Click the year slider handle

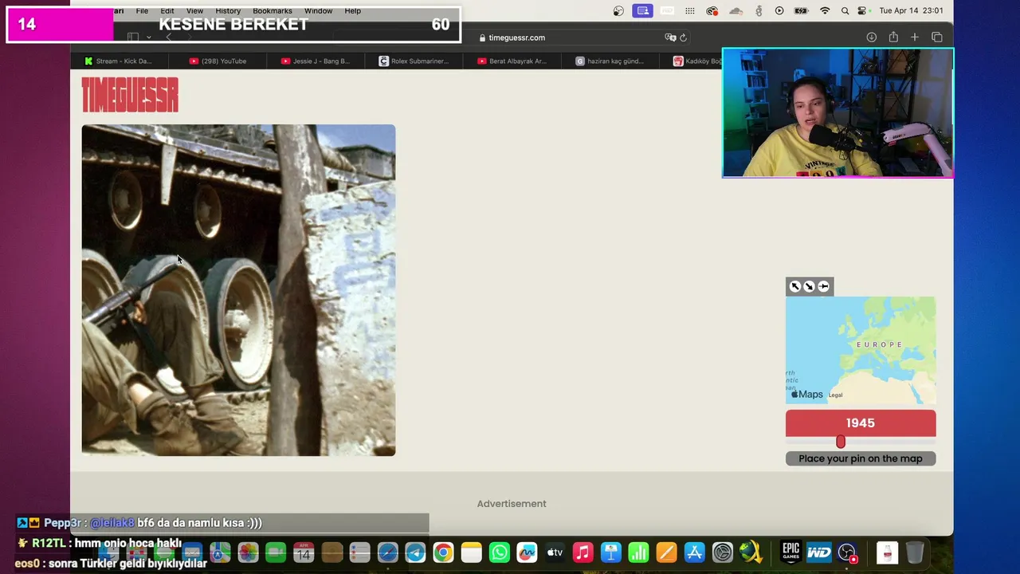[841, 442]
